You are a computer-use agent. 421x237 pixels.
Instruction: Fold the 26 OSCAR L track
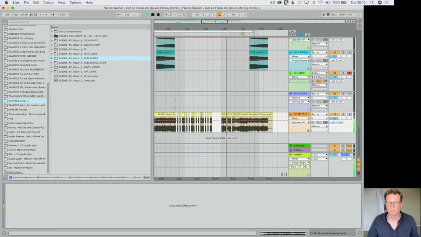click(291, 93)
